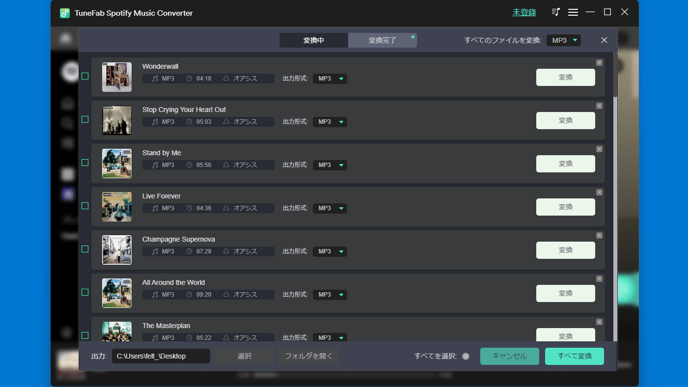Convert All Around the World track
The image size is (688, 387).
(x=566, y=293)
